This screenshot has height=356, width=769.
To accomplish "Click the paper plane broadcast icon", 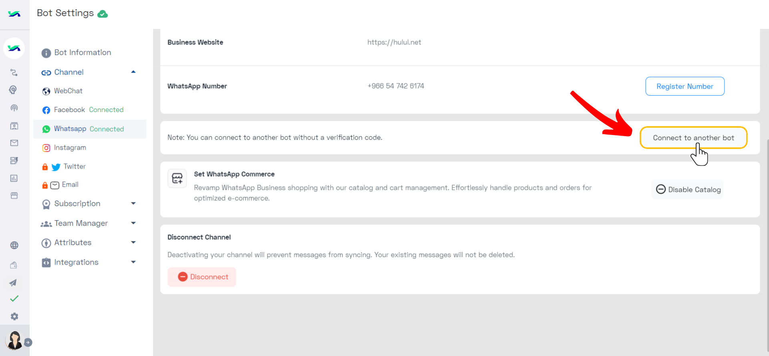I will (13, 283).
